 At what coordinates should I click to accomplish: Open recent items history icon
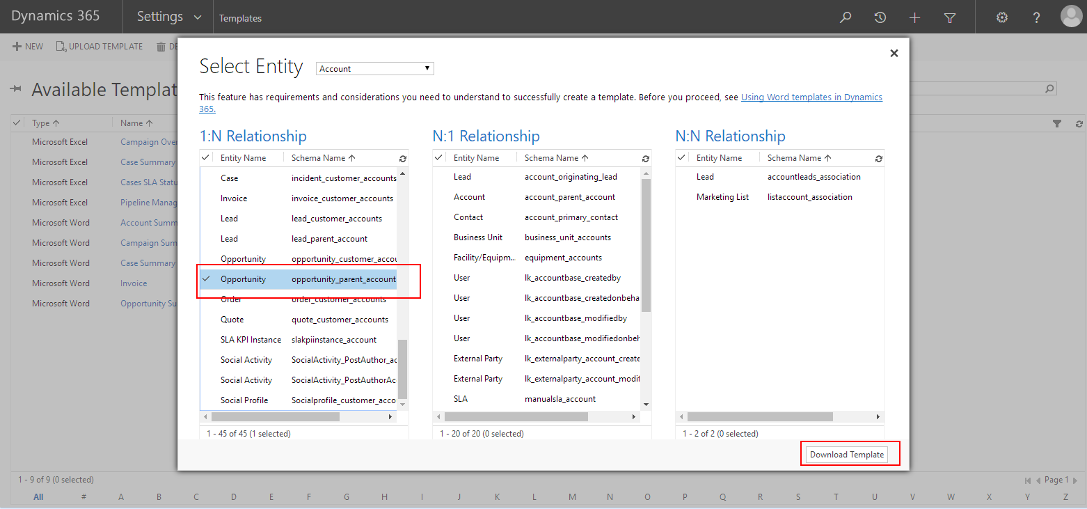click(880, 17)
